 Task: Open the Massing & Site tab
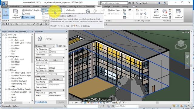(75, 6)
